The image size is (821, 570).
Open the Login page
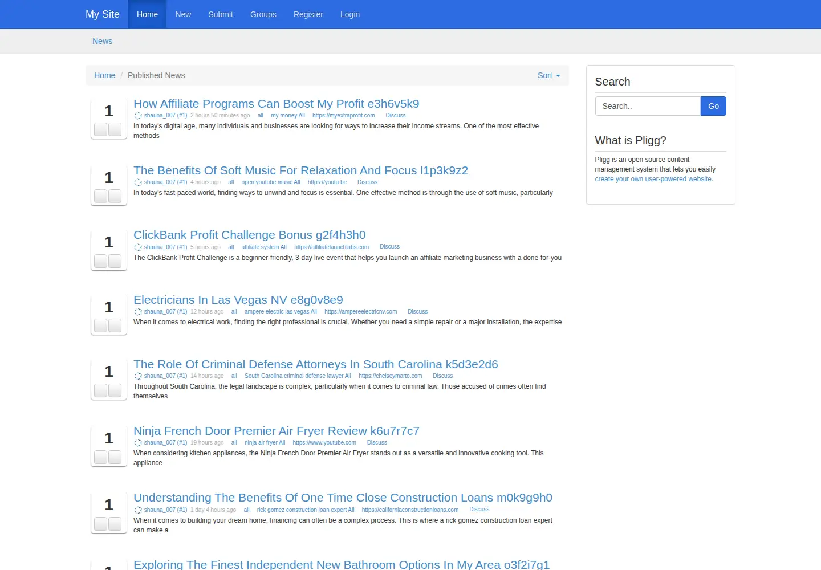pyautogui.click(x=350, y=14)
